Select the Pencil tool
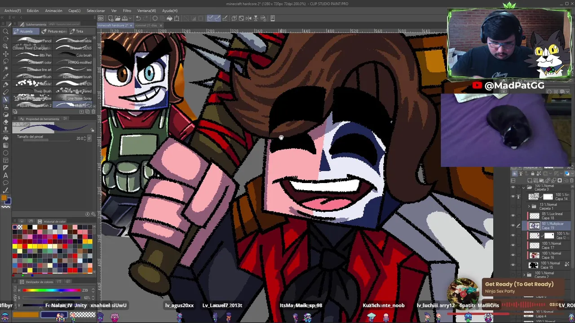This screenshot has height=323, width=575. [x=6, y=93]
